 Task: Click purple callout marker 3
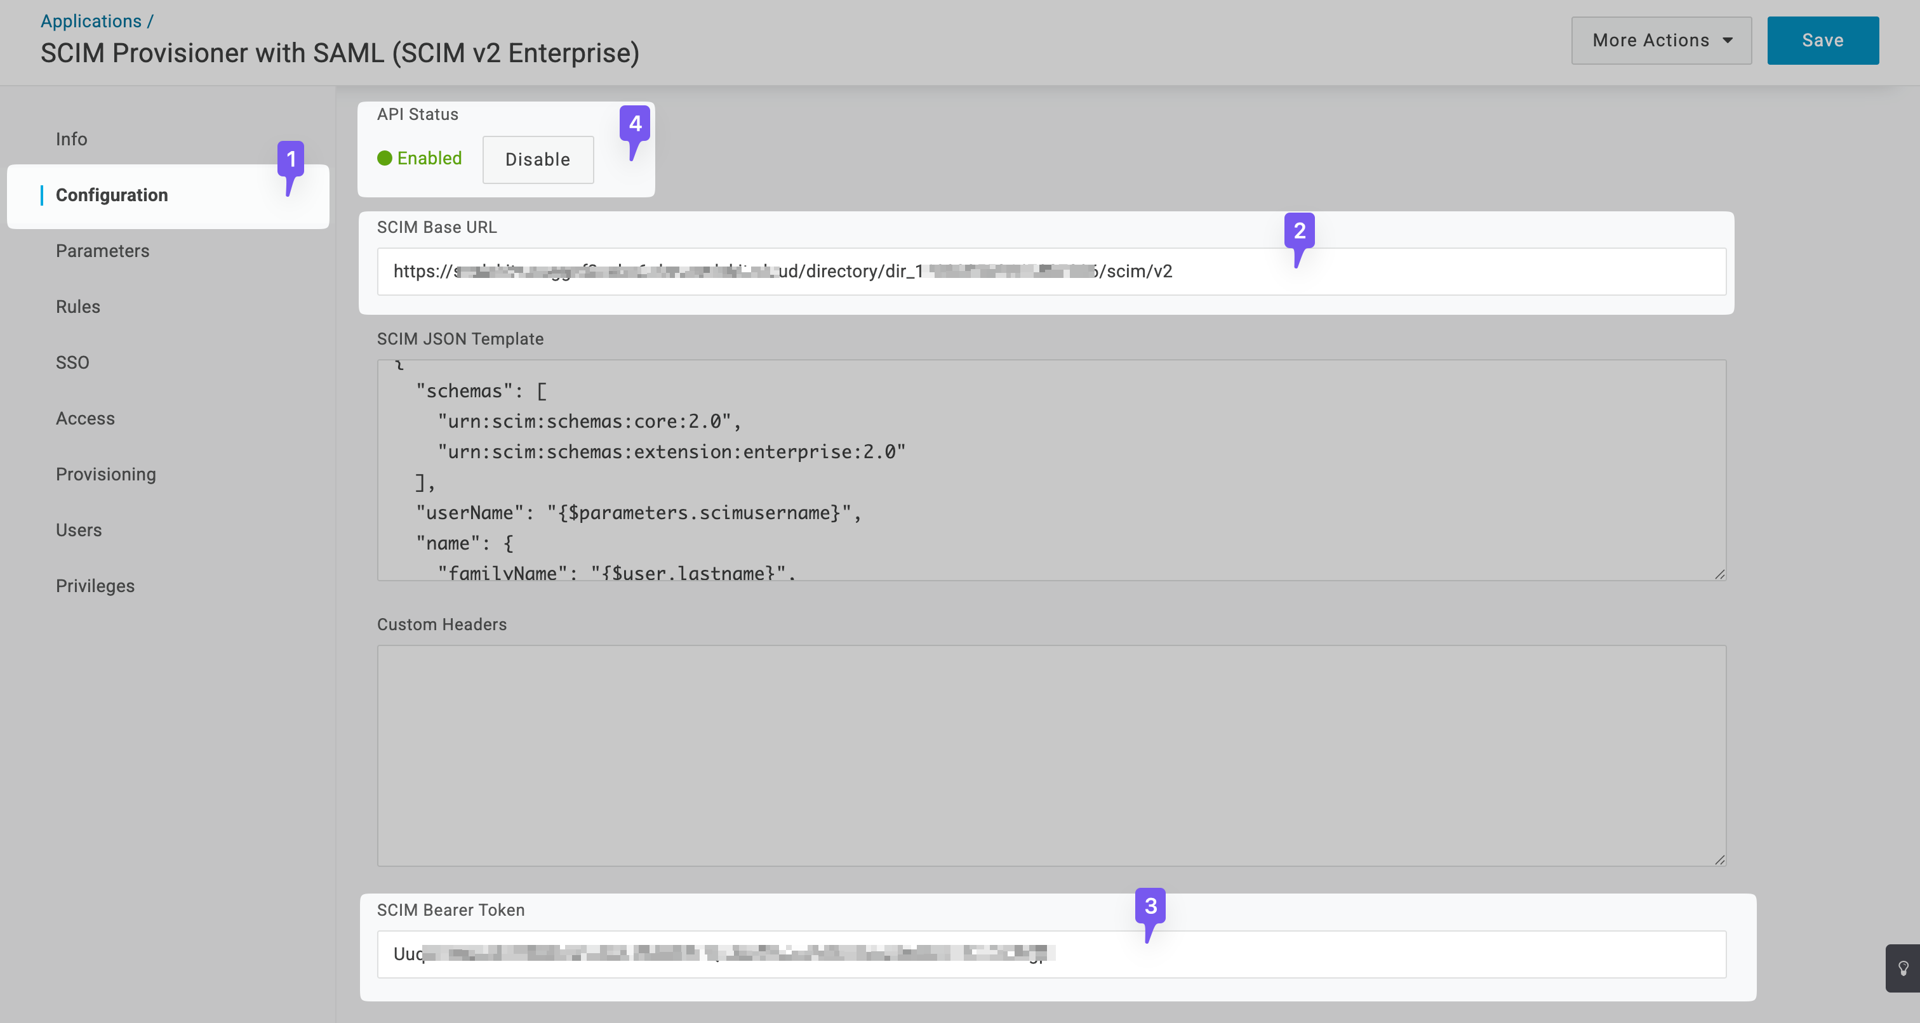[x=1150, y=907]
